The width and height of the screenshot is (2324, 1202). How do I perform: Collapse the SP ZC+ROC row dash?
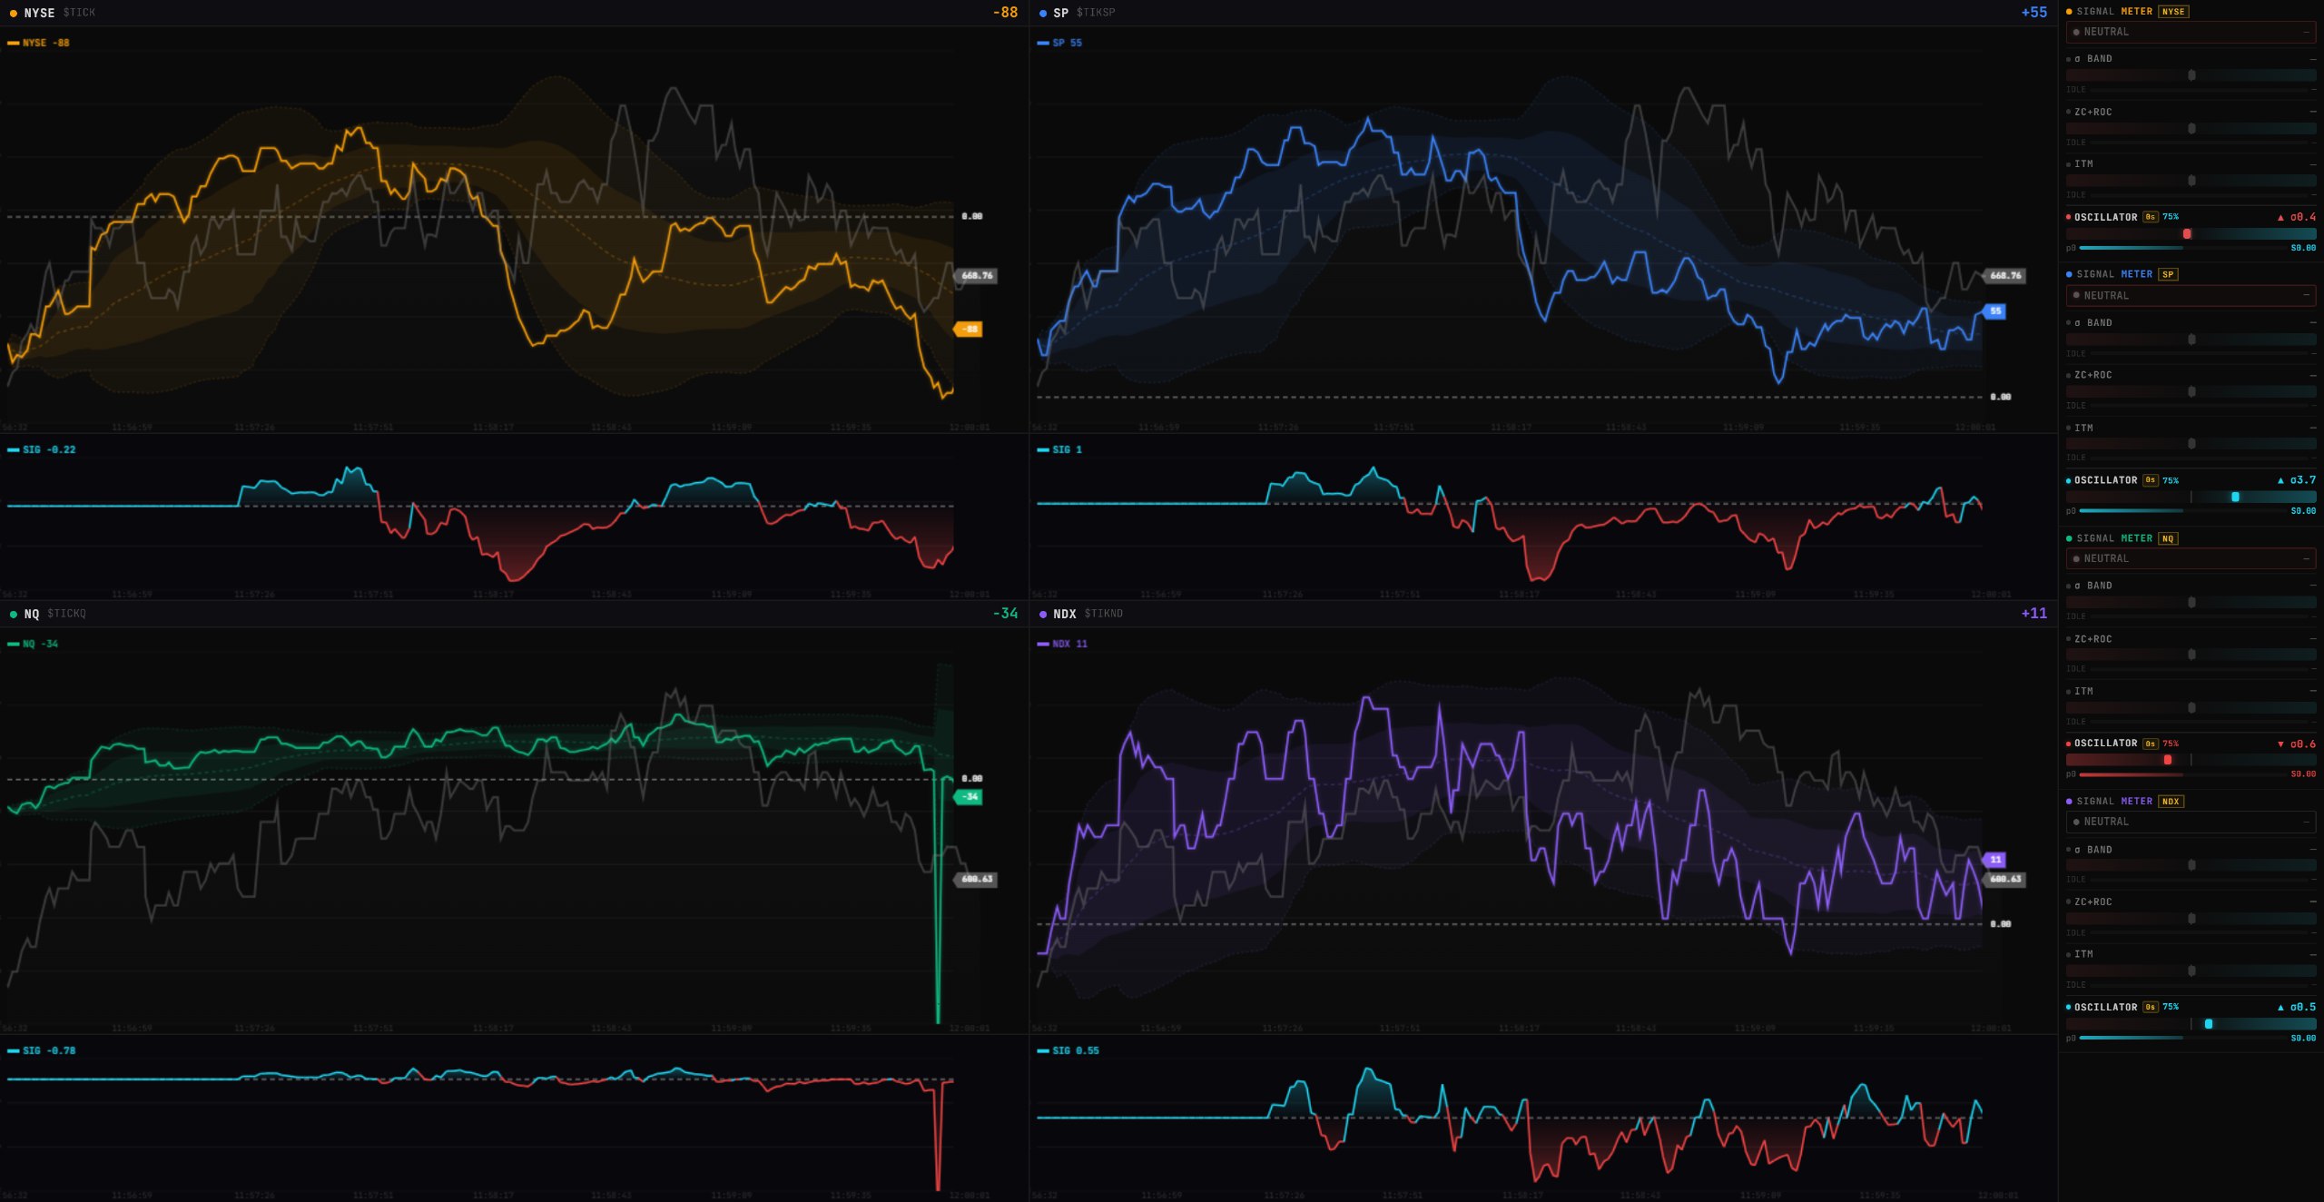[2312, 375]
